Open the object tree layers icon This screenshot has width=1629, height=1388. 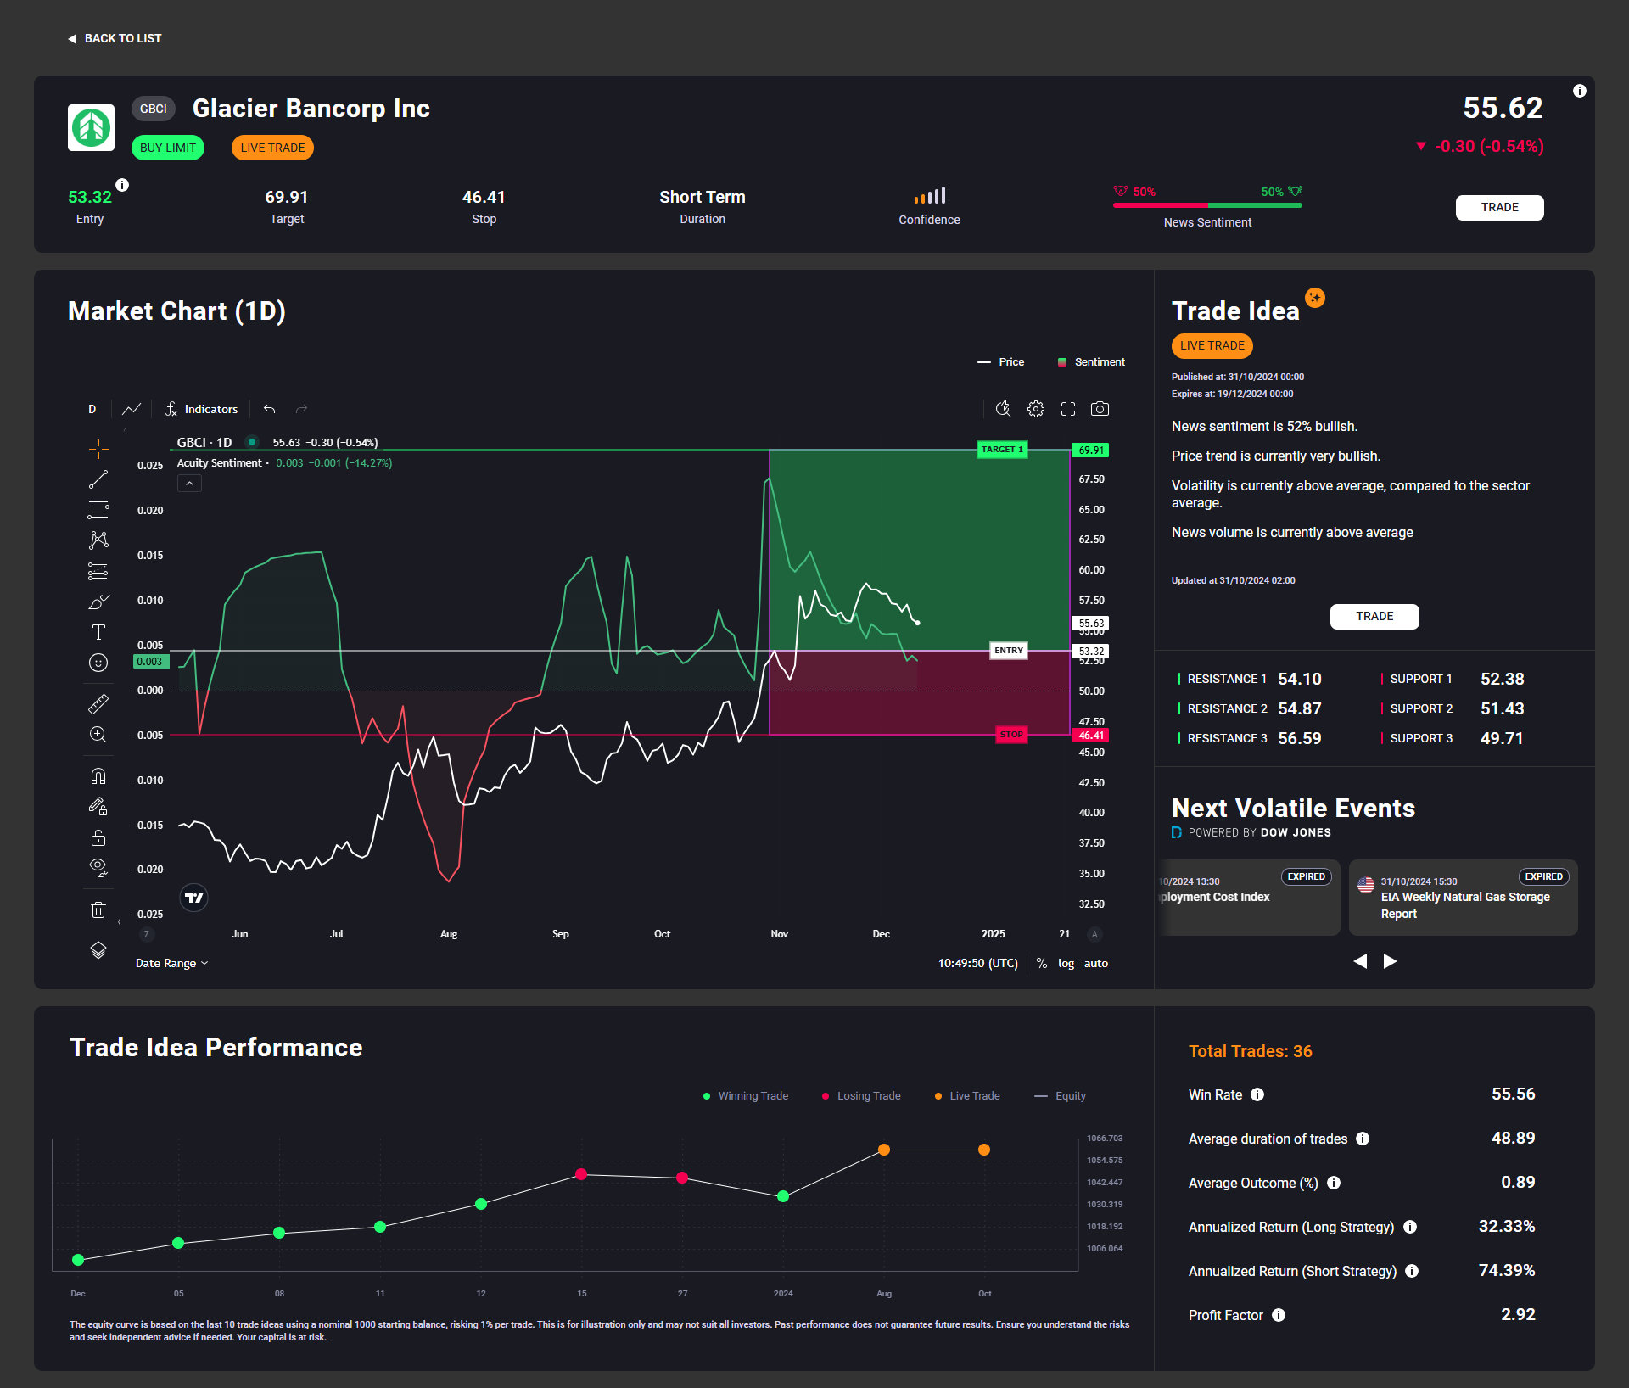(98, 950)
